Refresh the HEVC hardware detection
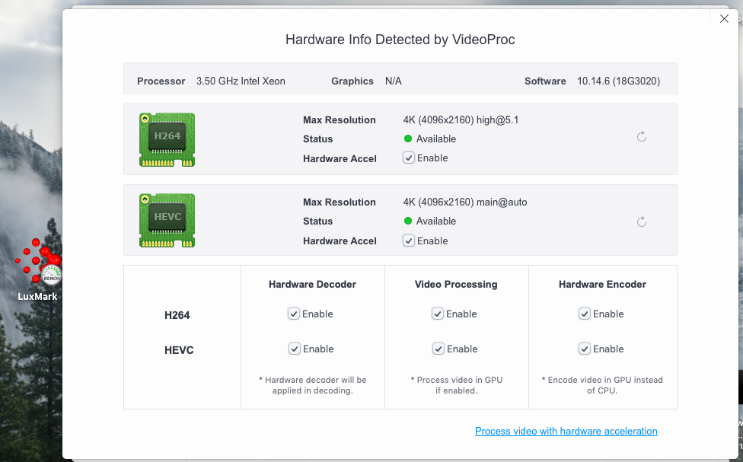743x462 pixels. pos(642,221)
